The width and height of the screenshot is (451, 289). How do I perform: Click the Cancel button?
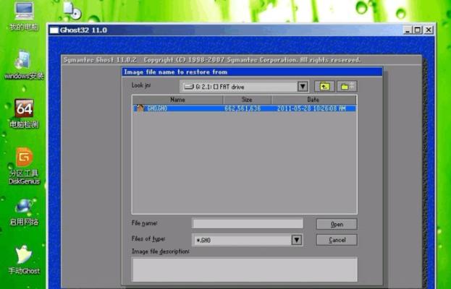tap(337, 240)
